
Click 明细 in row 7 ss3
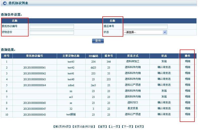click(188, 97)
